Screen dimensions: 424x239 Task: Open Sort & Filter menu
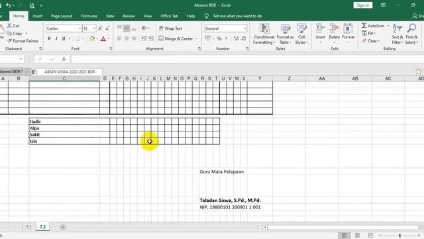coord(397,34)
